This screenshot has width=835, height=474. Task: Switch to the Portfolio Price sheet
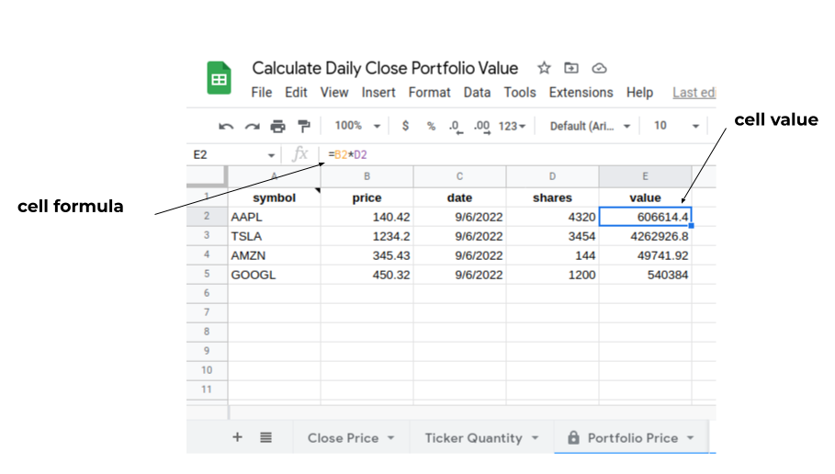point(633,438)
